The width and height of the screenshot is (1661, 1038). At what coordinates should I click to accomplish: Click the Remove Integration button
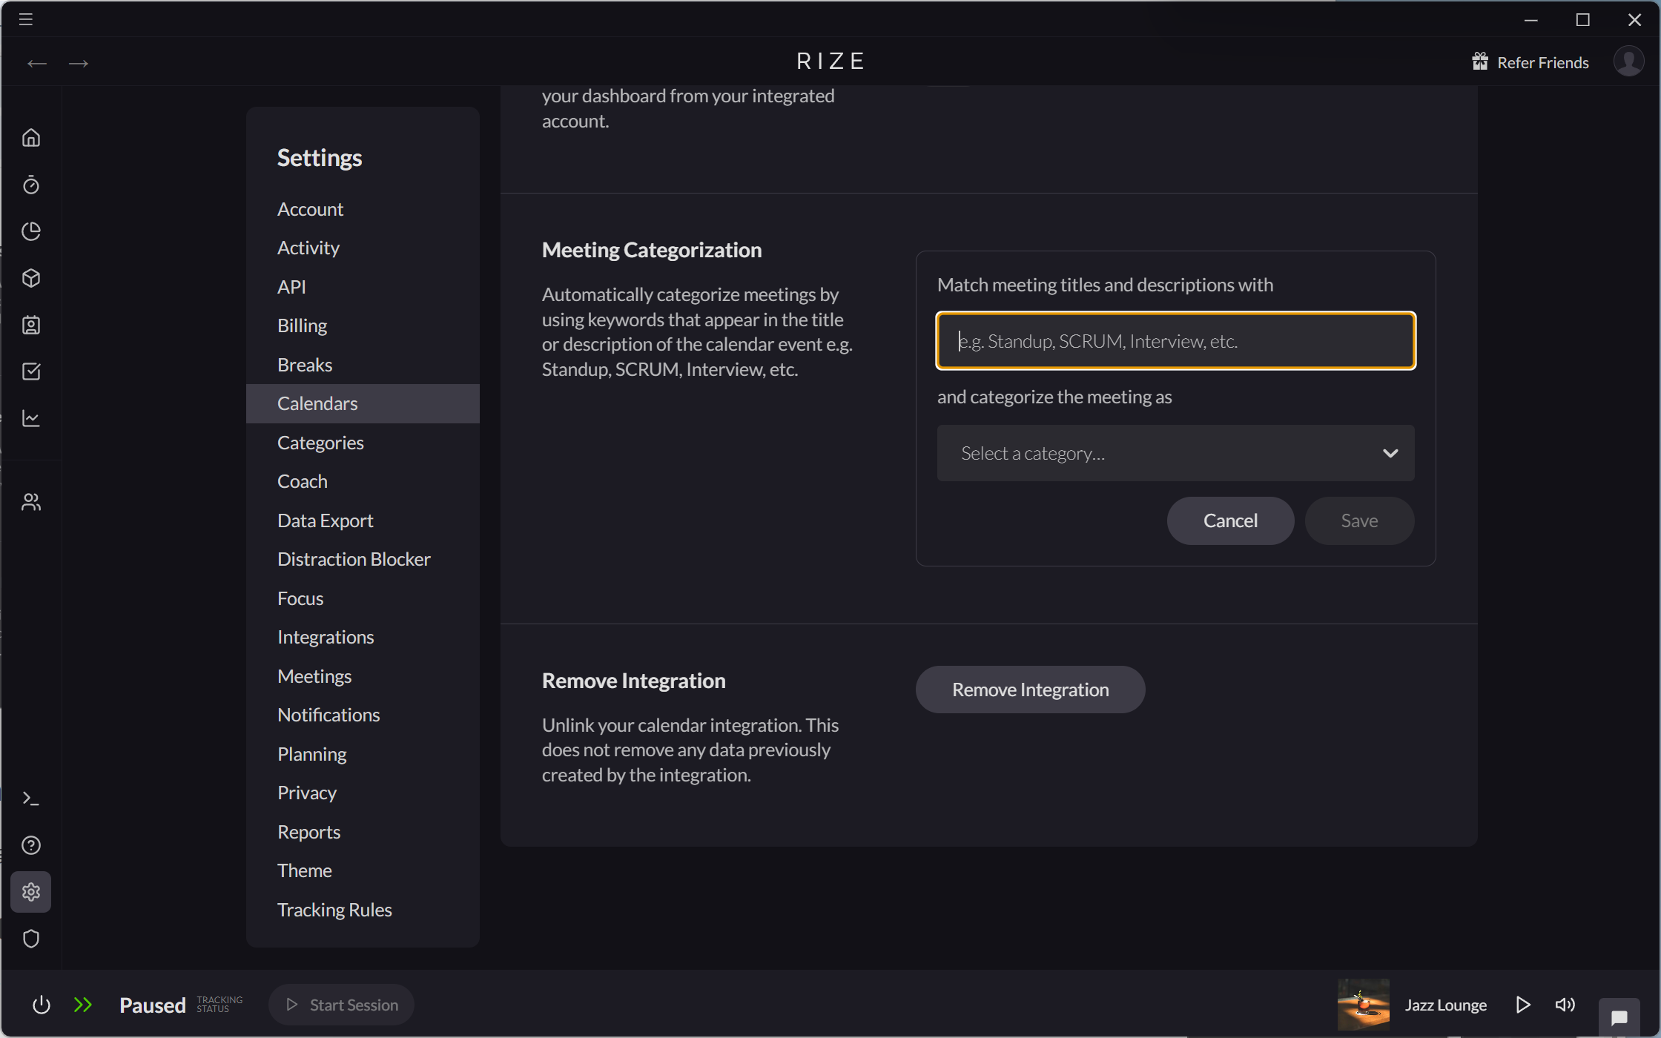pos(1030,689)
